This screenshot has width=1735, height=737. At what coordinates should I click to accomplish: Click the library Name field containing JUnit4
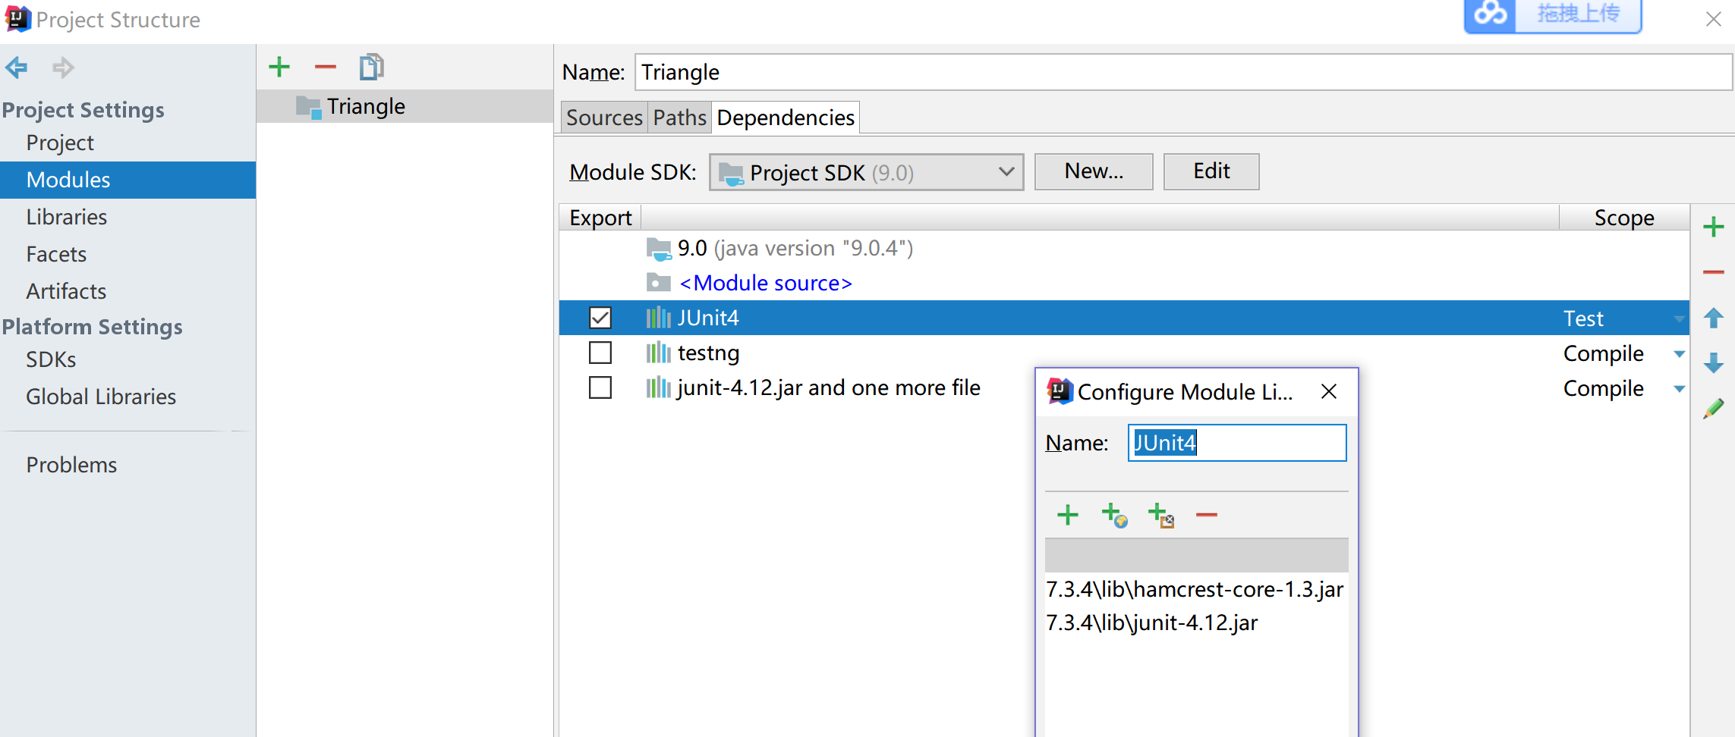1237,443
